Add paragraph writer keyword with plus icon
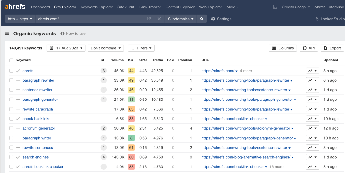The image size is (345, 173). [x=18, y=138]
